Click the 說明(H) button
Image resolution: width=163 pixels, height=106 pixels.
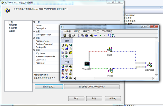(x=113, y=99)
